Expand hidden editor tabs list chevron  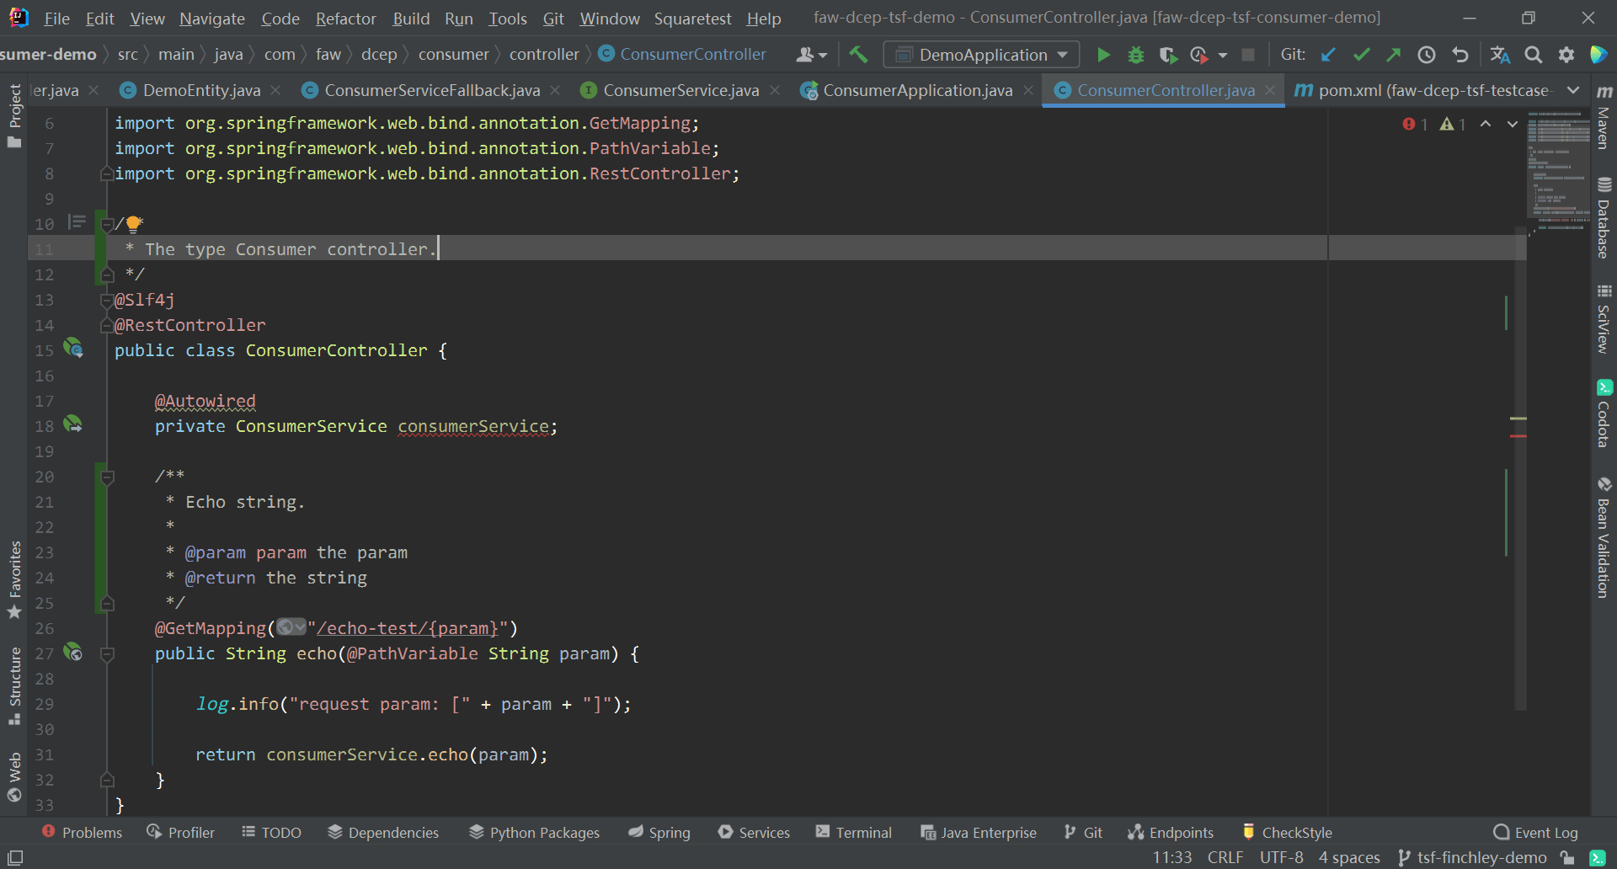click(1572, 90)
